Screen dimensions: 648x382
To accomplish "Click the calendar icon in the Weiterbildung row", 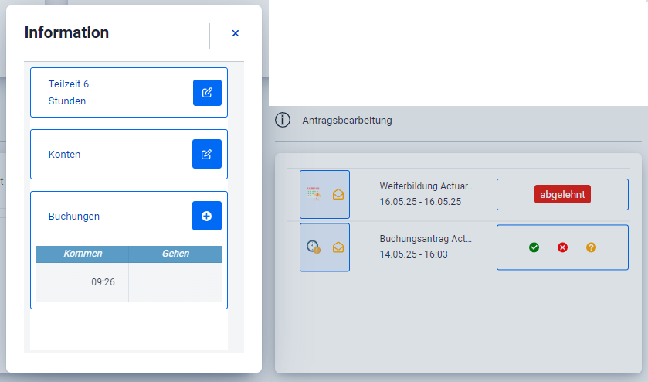I will tap(313, 194).
